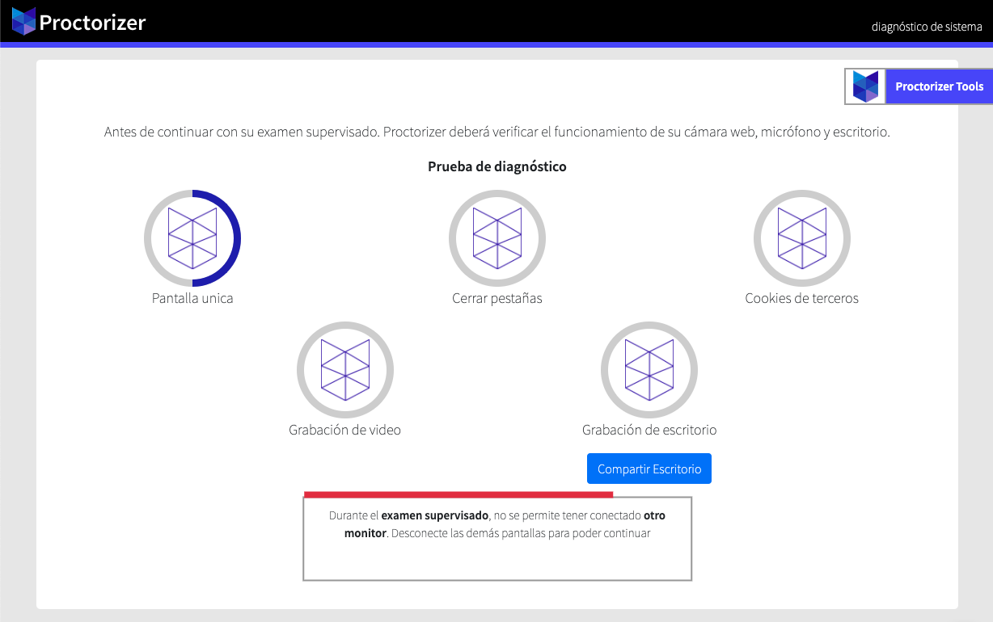Click the Cerrar pestañas label text
Screen dimensions: 993x622
pos(497,298)
